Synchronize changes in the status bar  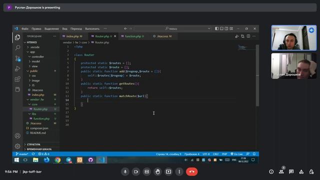(33, 154)
